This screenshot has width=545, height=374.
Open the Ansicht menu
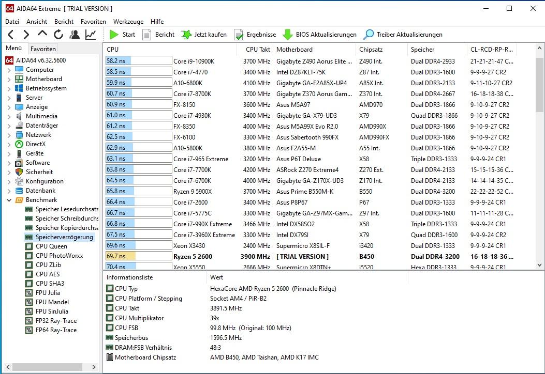click(x=37, y=22)
